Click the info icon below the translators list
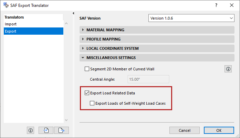240x138 pixels. click(31, 130)
